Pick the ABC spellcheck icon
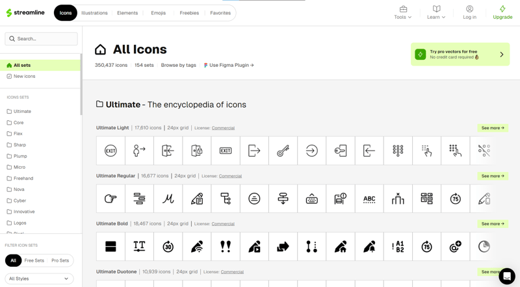The width and height of the screenshot is (520, 287). click(x=369, y=199)
